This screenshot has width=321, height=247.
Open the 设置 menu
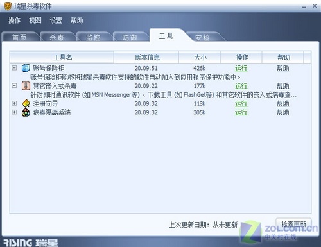click(56, 21)
